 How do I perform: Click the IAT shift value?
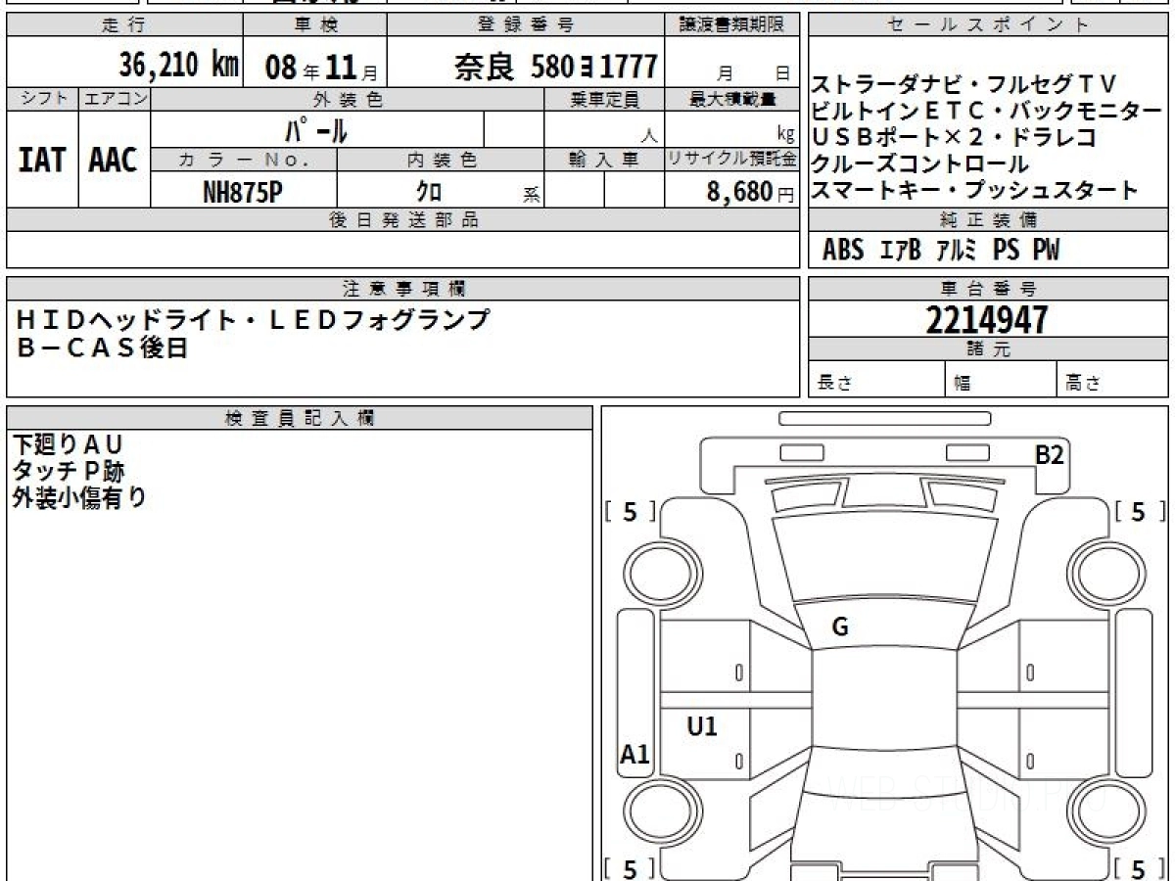coord(43,160)
